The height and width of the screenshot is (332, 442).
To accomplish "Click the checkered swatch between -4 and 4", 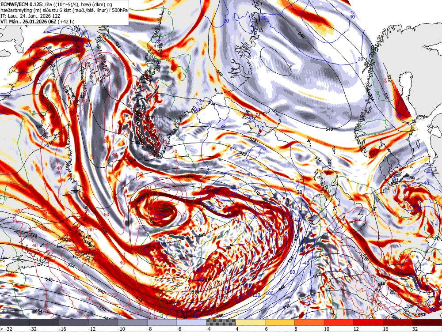I will [221, 322].
